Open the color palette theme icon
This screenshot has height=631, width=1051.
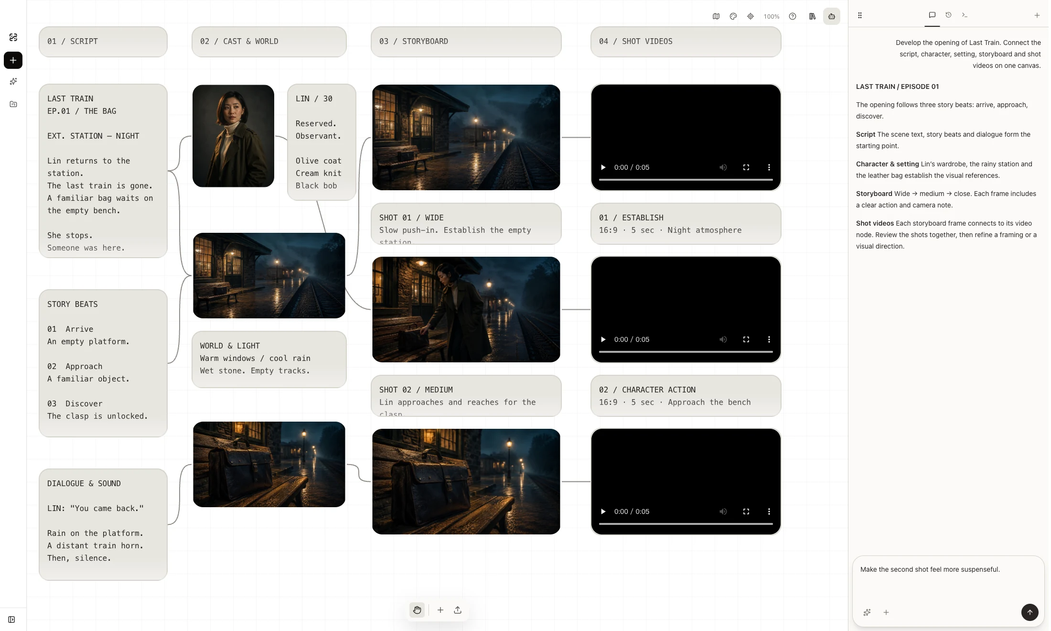(x=733, y=16)
